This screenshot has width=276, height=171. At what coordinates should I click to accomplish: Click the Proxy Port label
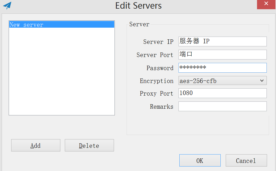[156, 93]
